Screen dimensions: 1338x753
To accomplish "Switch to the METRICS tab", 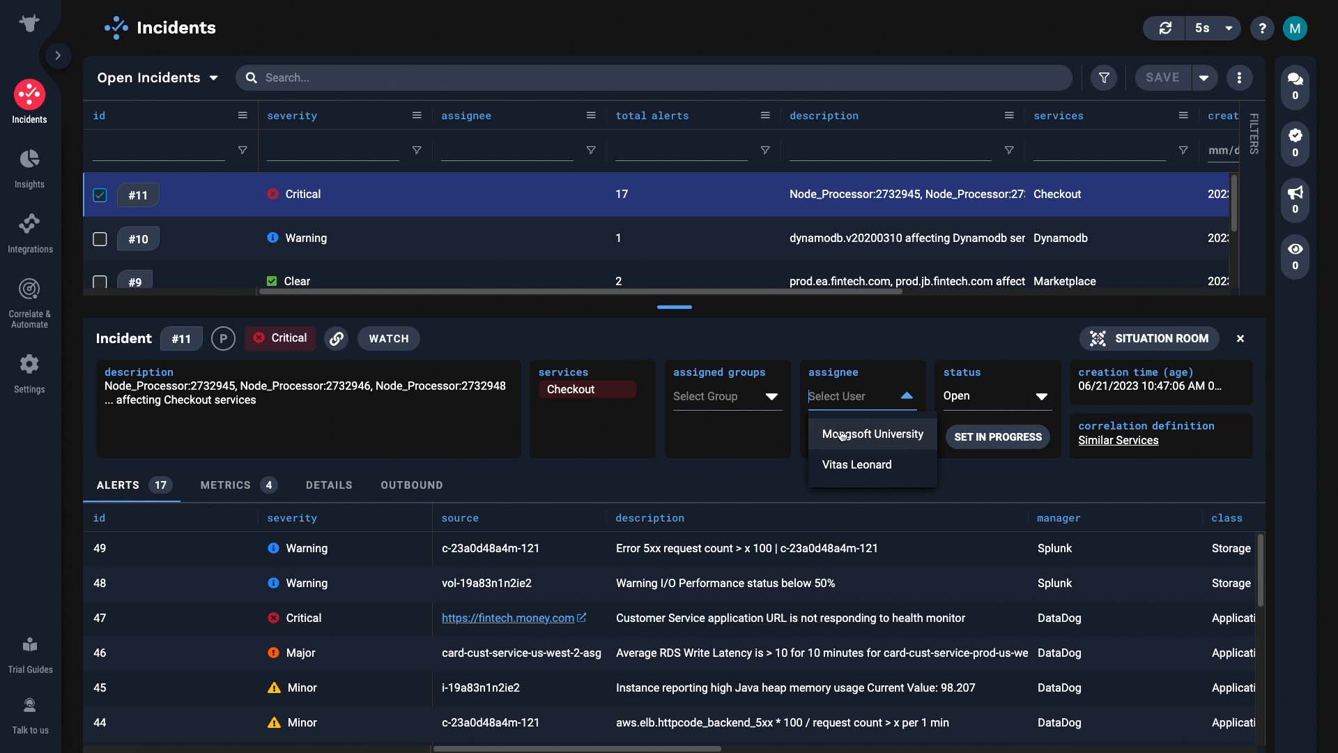I will [x=238, y=485].
